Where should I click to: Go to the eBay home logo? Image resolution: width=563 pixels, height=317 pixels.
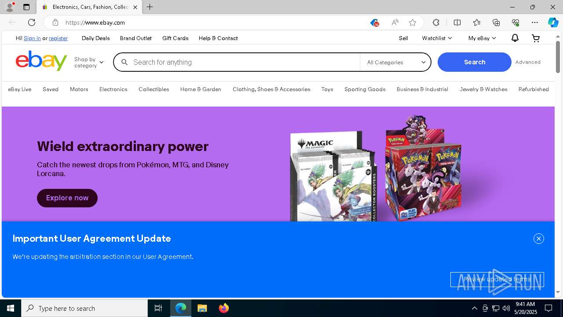point(41,61)
